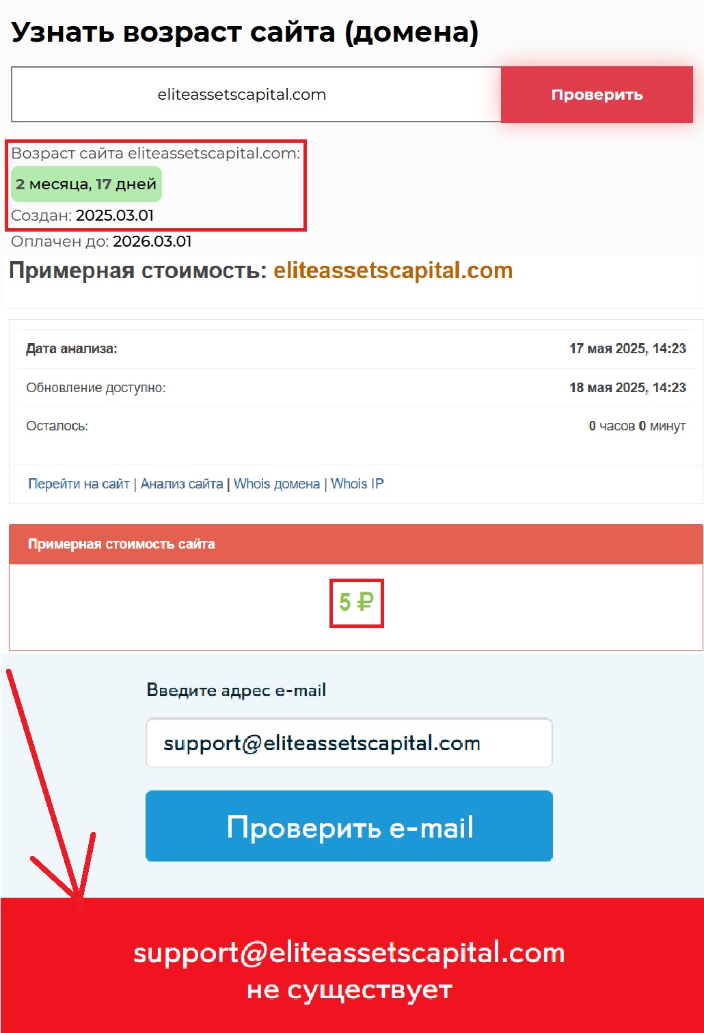
Task: Open the Анализ сайта link
Action: pos(182,484)
